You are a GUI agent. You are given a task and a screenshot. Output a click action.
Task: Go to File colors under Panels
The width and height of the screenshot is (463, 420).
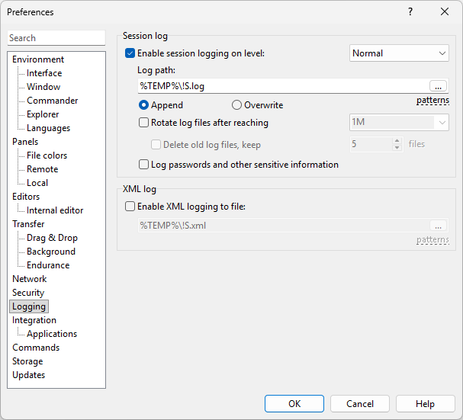(47, 155)
